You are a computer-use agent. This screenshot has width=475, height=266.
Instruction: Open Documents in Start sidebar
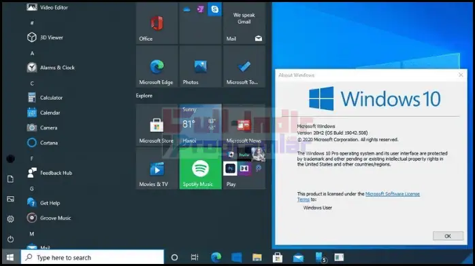pyautogui.click(x=10, y=178)
